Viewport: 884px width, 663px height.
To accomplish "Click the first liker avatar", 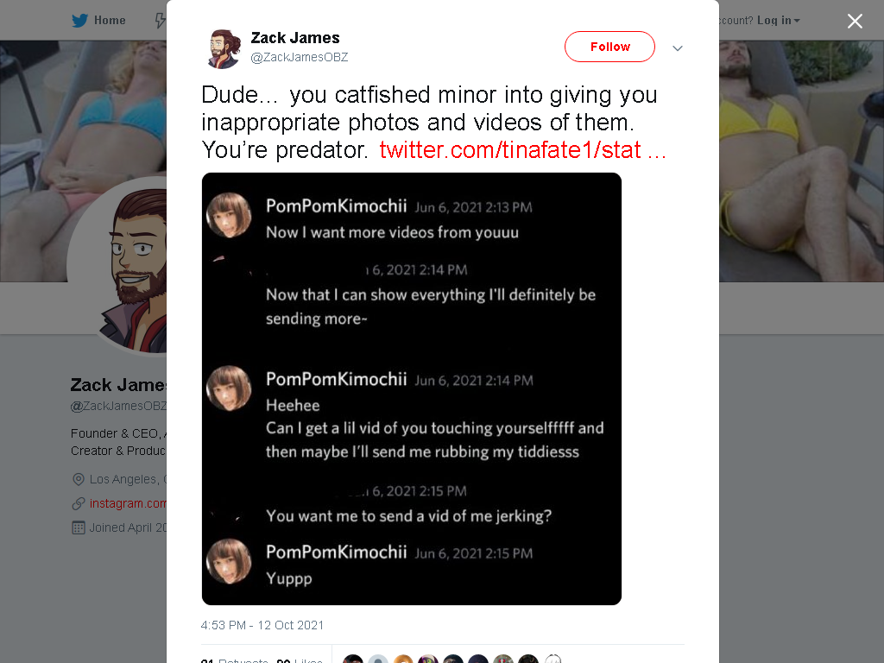I will [353, 659].
